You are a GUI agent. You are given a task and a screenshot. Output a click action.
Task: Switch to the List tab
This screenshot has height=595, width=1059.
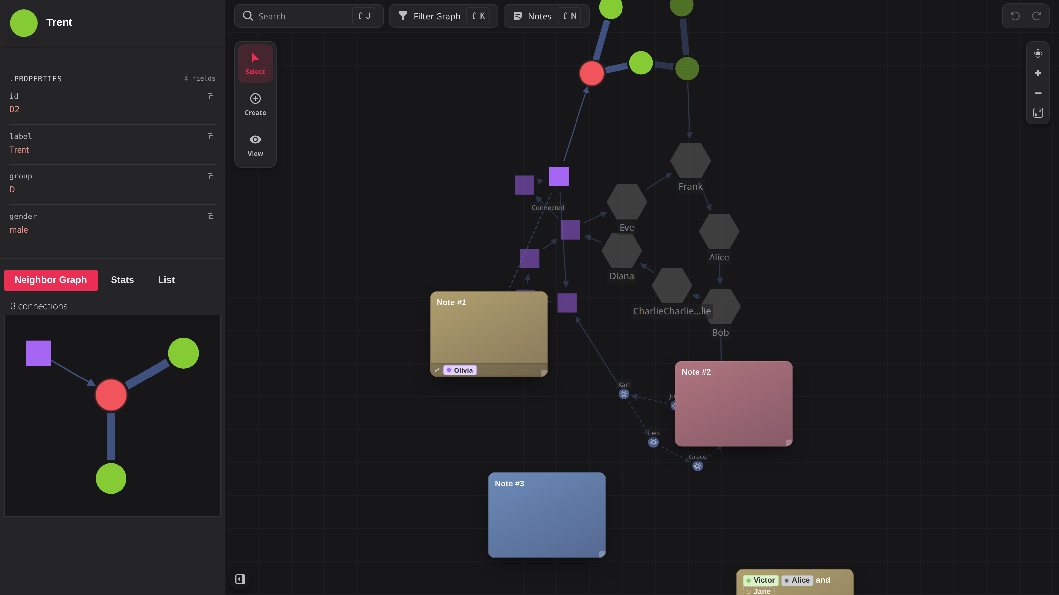click(x=166, y=280)
